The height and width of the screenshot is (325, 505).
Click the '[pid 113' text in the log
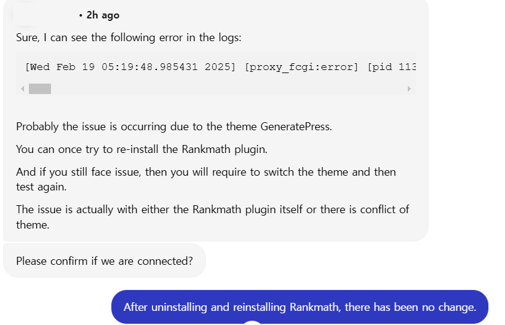pyautogui.click(x=392, y=67)
